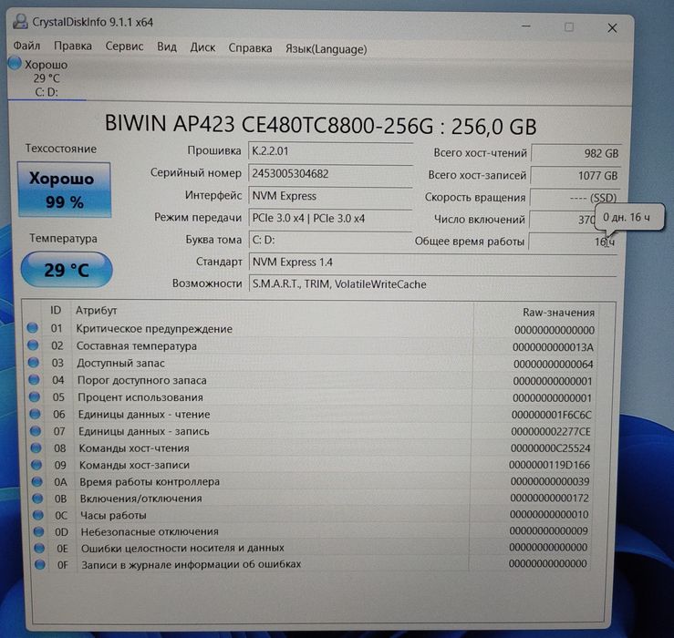Click the Возможности field S.M.A.R.T., TRIM
Screen dimensions: 674x638
pos(433,284)
